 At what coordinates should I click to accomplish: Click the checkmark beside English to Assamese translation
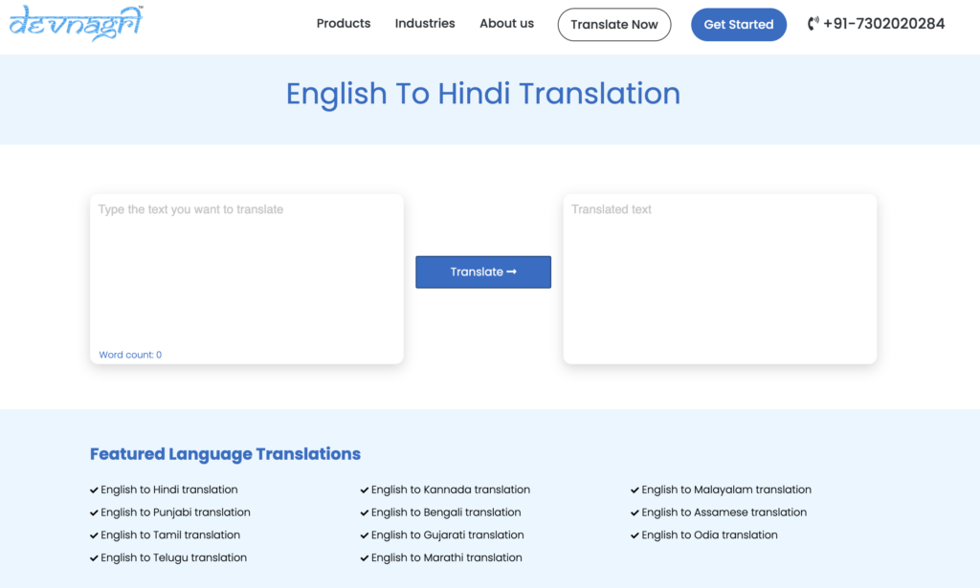(x=635, y=512)
